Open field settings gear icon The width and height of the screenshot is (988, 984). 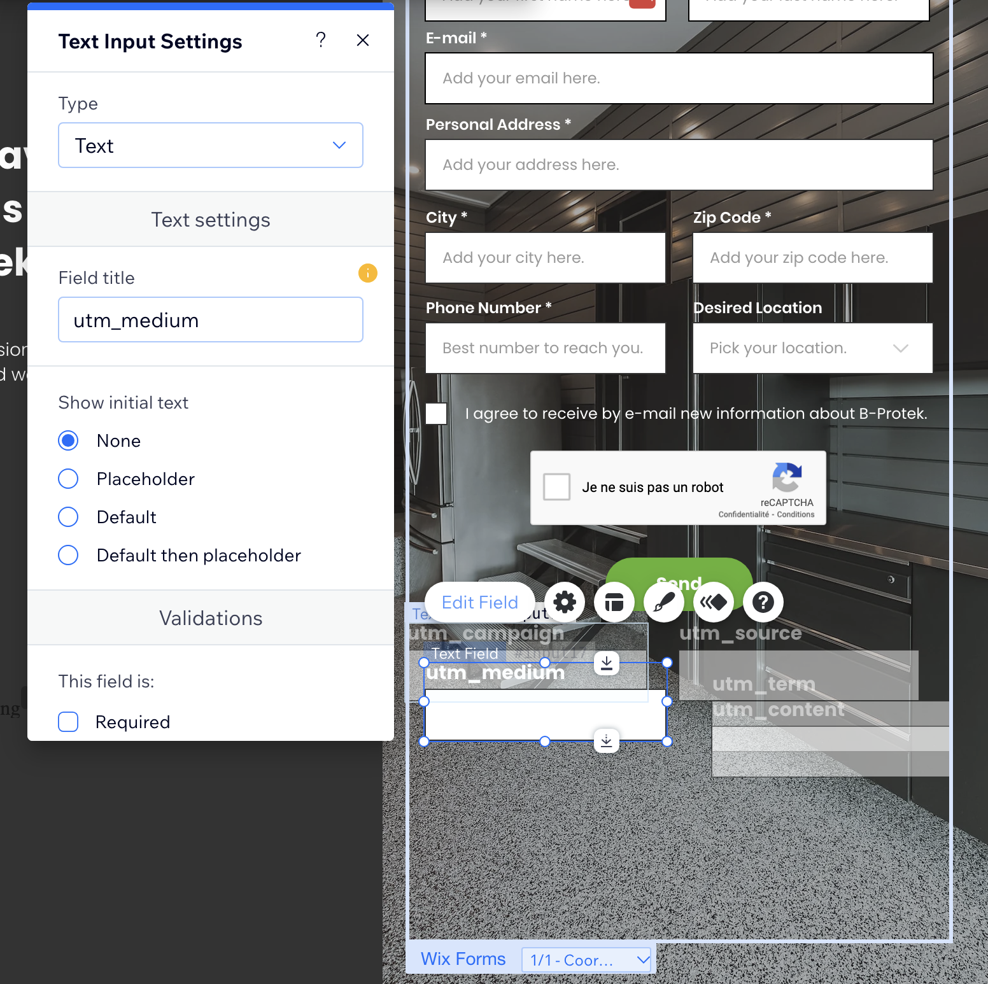564,601
